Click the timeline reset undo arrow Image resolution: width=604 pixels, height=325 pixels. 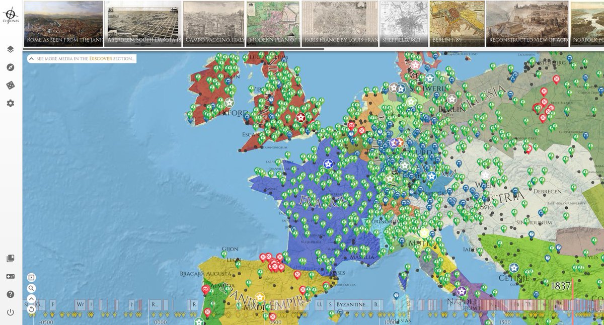click(x=31, y=308)
